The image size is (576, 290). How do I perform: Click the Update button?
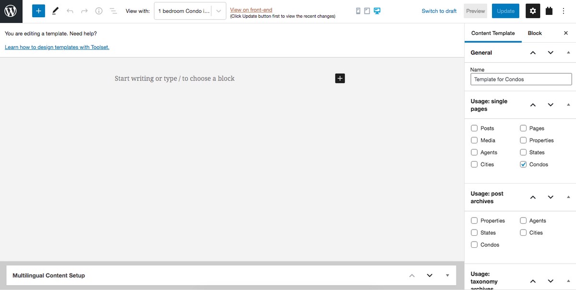505,11
